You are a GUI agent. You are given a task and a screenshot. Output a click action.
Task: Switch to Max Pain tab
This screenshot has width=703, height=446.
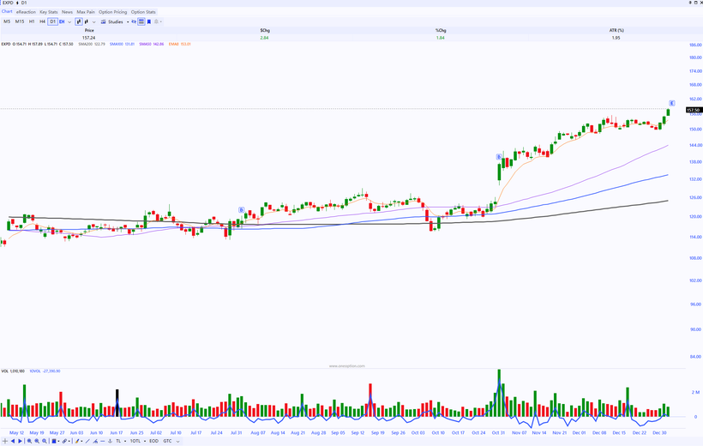pos(86,12)
